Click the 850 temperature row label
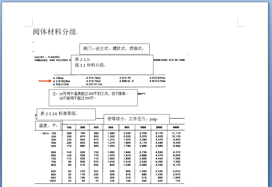 (53, 171)
